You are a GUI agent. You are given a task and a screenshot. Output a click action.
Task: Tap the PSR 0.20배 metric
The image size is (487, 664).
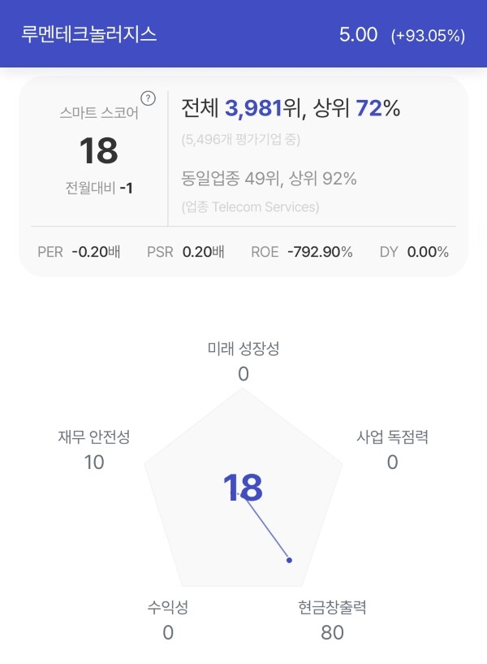tap(186, 252)
